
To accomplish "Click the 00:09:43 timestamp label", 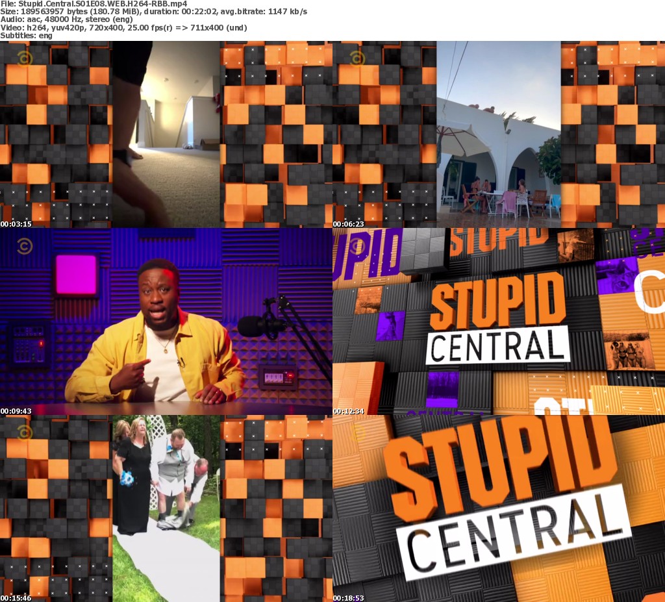I will pos(16,411).
